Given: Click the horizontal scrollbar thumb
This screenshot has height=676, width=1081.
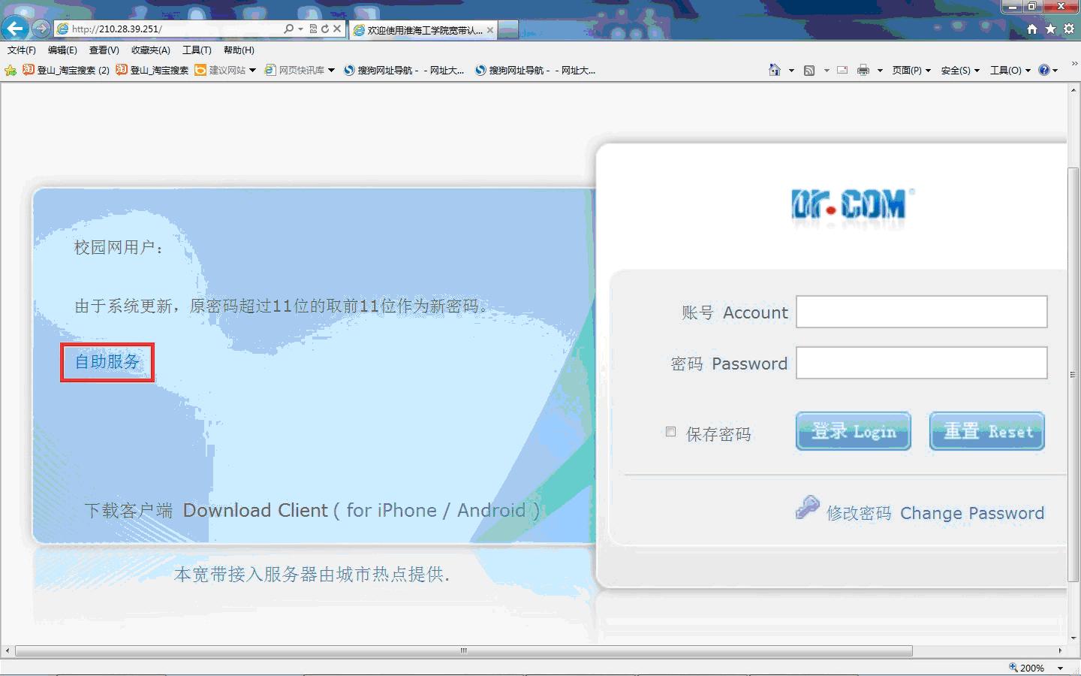Looking at the screenshot, I should (x=463, y=650).
